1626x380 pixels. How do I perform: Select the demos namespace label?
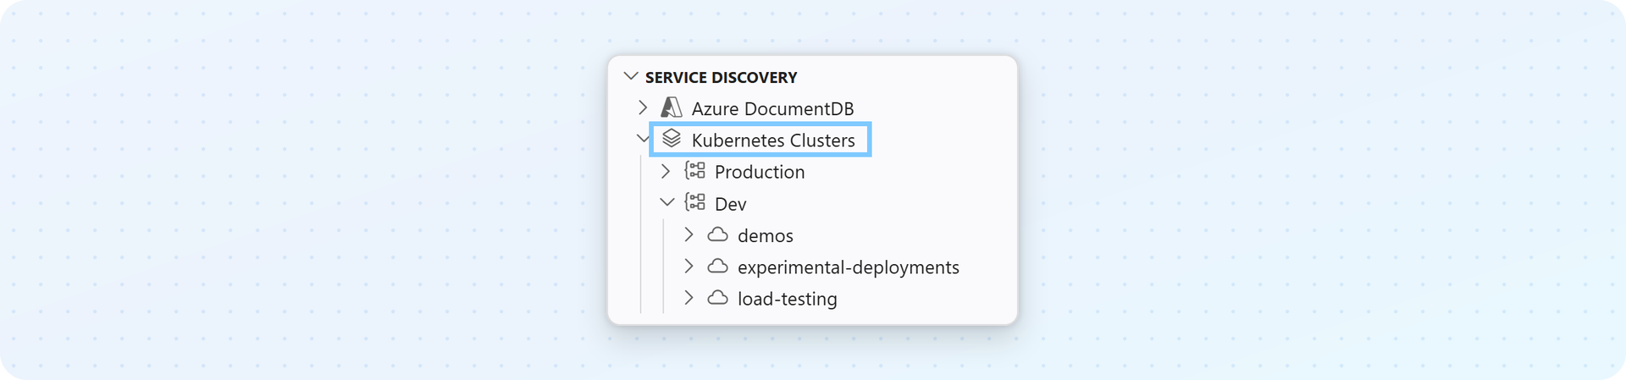tap(766, 235)
